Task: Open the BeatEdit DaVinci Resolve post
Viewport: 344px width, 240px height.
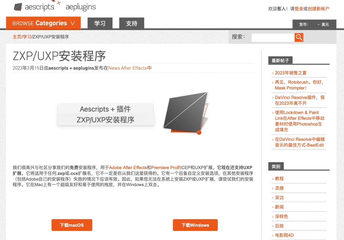Action: [x=300, y=142]
